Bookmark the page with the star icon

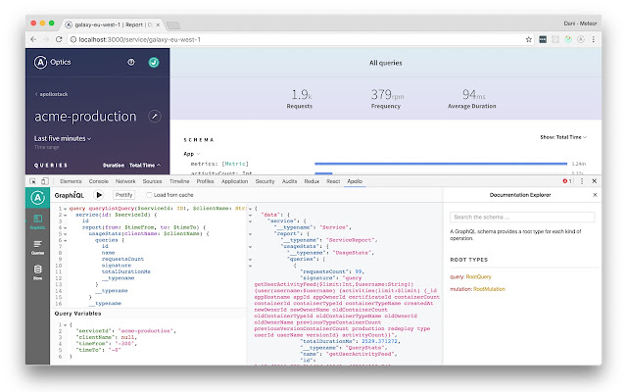coord(529,39)
